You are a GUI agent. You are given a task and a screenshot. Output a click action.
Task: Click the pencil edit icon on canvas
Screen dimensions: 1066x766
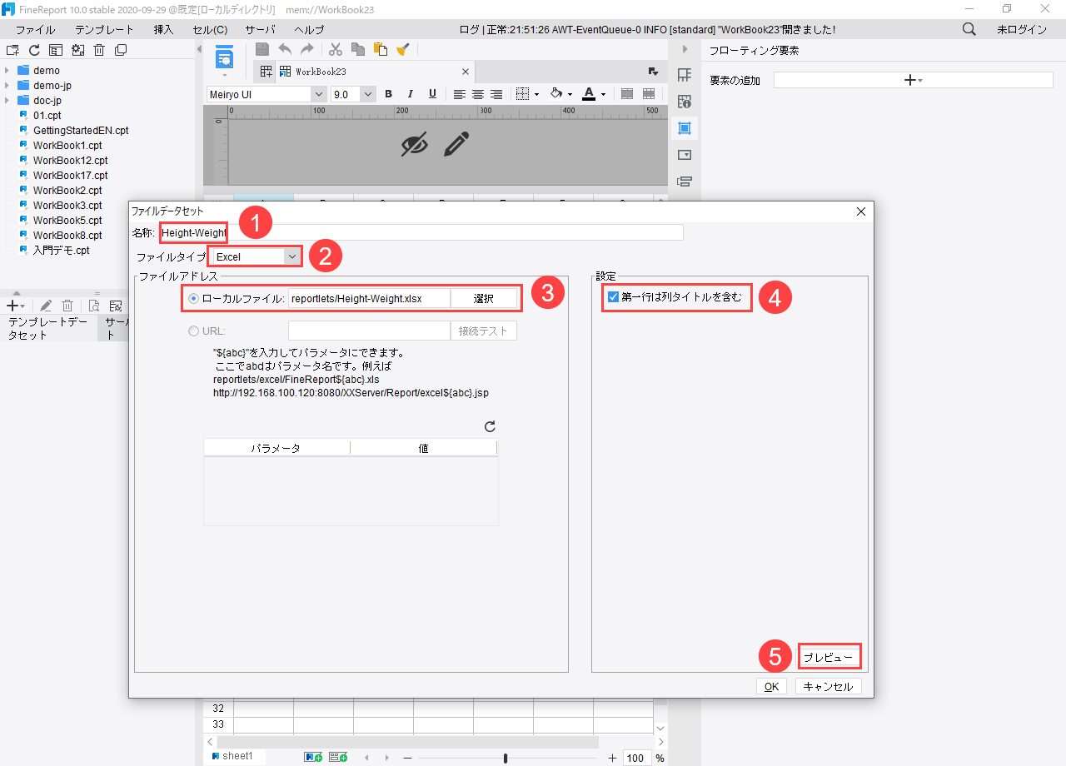coord(456,144)
